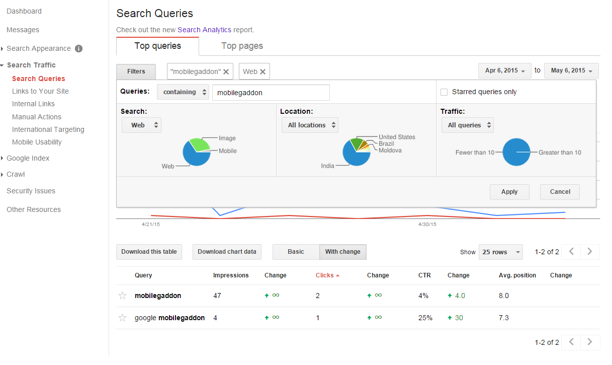Screen dimensions: 612x365
Task: Switch to the Top queries tab
Action: click(158, 46)
